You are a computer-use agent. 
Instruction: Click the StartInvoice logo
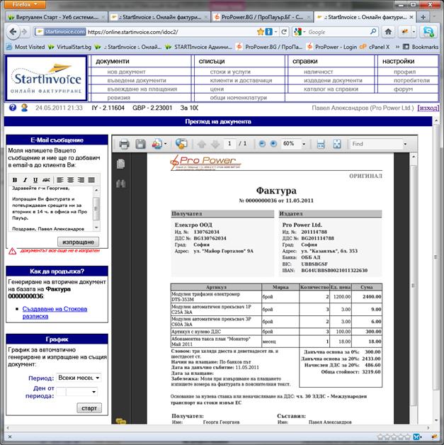click(46, 79)
